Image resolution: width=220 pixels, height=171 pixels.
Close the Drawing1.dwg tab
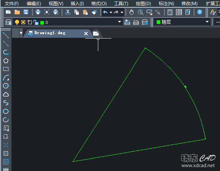(x=86, y=33)
